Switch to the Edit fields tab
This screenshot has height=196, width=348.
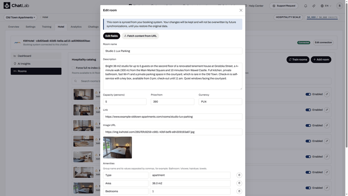(112, 36)
